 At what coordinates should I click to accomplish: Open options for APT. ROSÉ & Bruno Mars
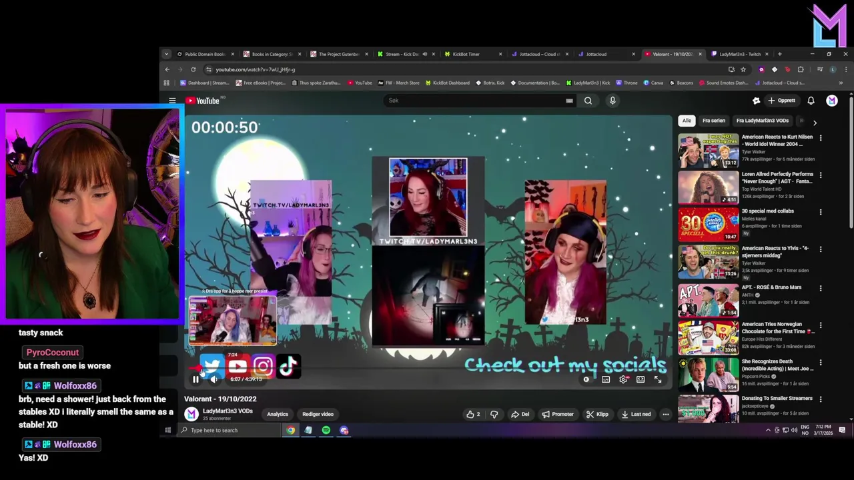coord(821,288)
